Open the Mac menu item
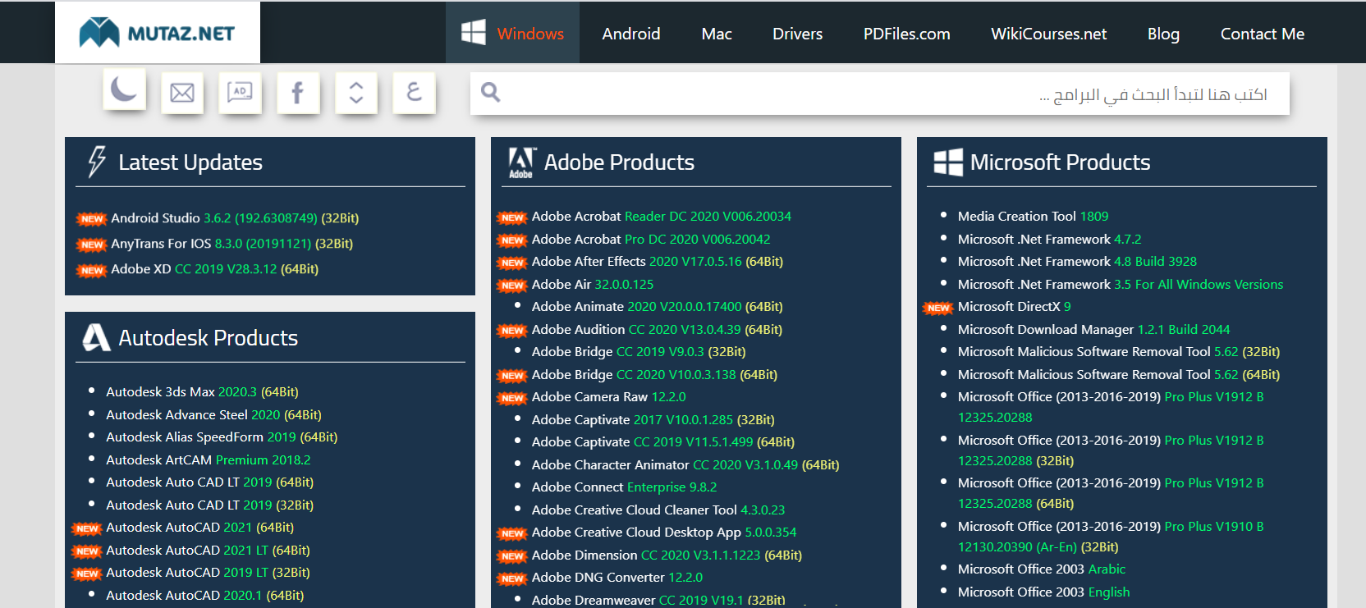Image resolution: width=1366 pixels, height=608 pixels. (717, 34)
